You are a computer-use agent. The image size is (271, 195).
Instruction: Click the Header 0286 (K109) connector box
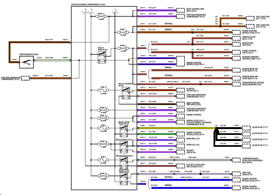[180, 152]
